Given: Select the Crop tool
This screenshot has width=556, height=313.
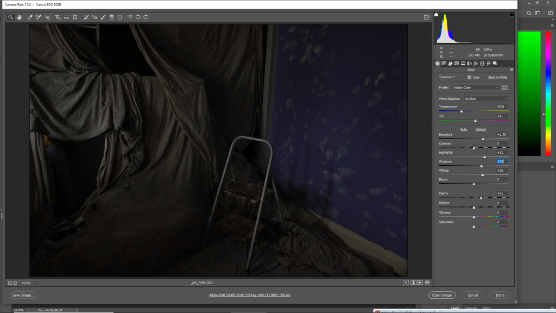Looking at the screenshot, I should tap(58, 17).
